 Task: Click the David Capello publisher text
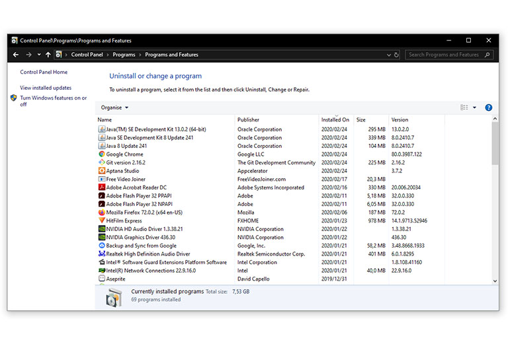253,279
